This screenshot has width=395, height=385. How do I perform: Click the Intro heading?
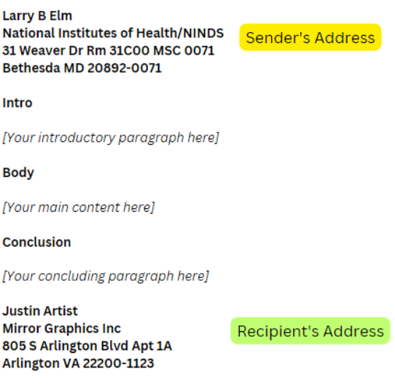[x=17, y=103]
